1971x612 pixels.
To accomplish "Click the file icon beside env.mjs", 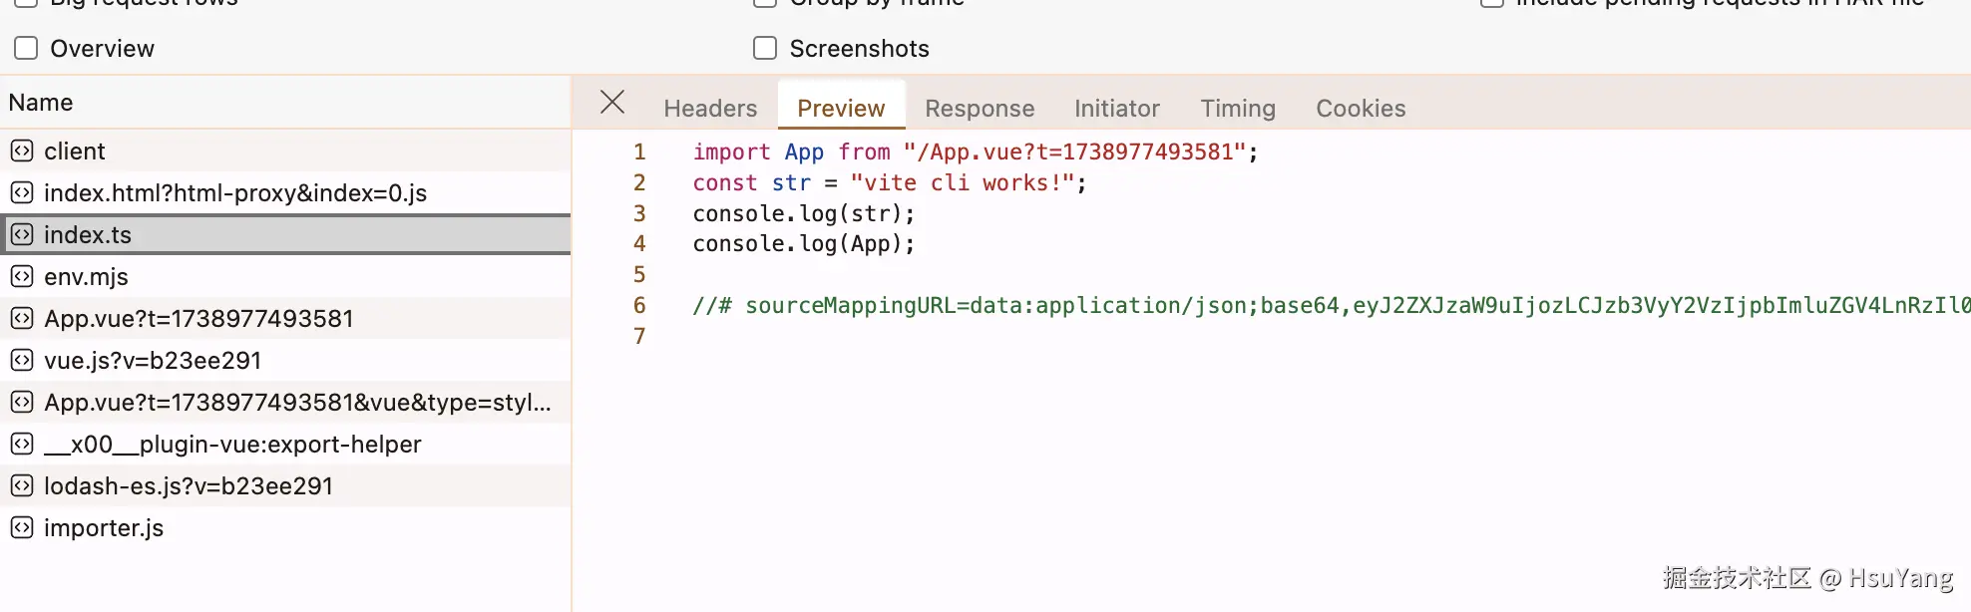I will [x=22, y=276].
